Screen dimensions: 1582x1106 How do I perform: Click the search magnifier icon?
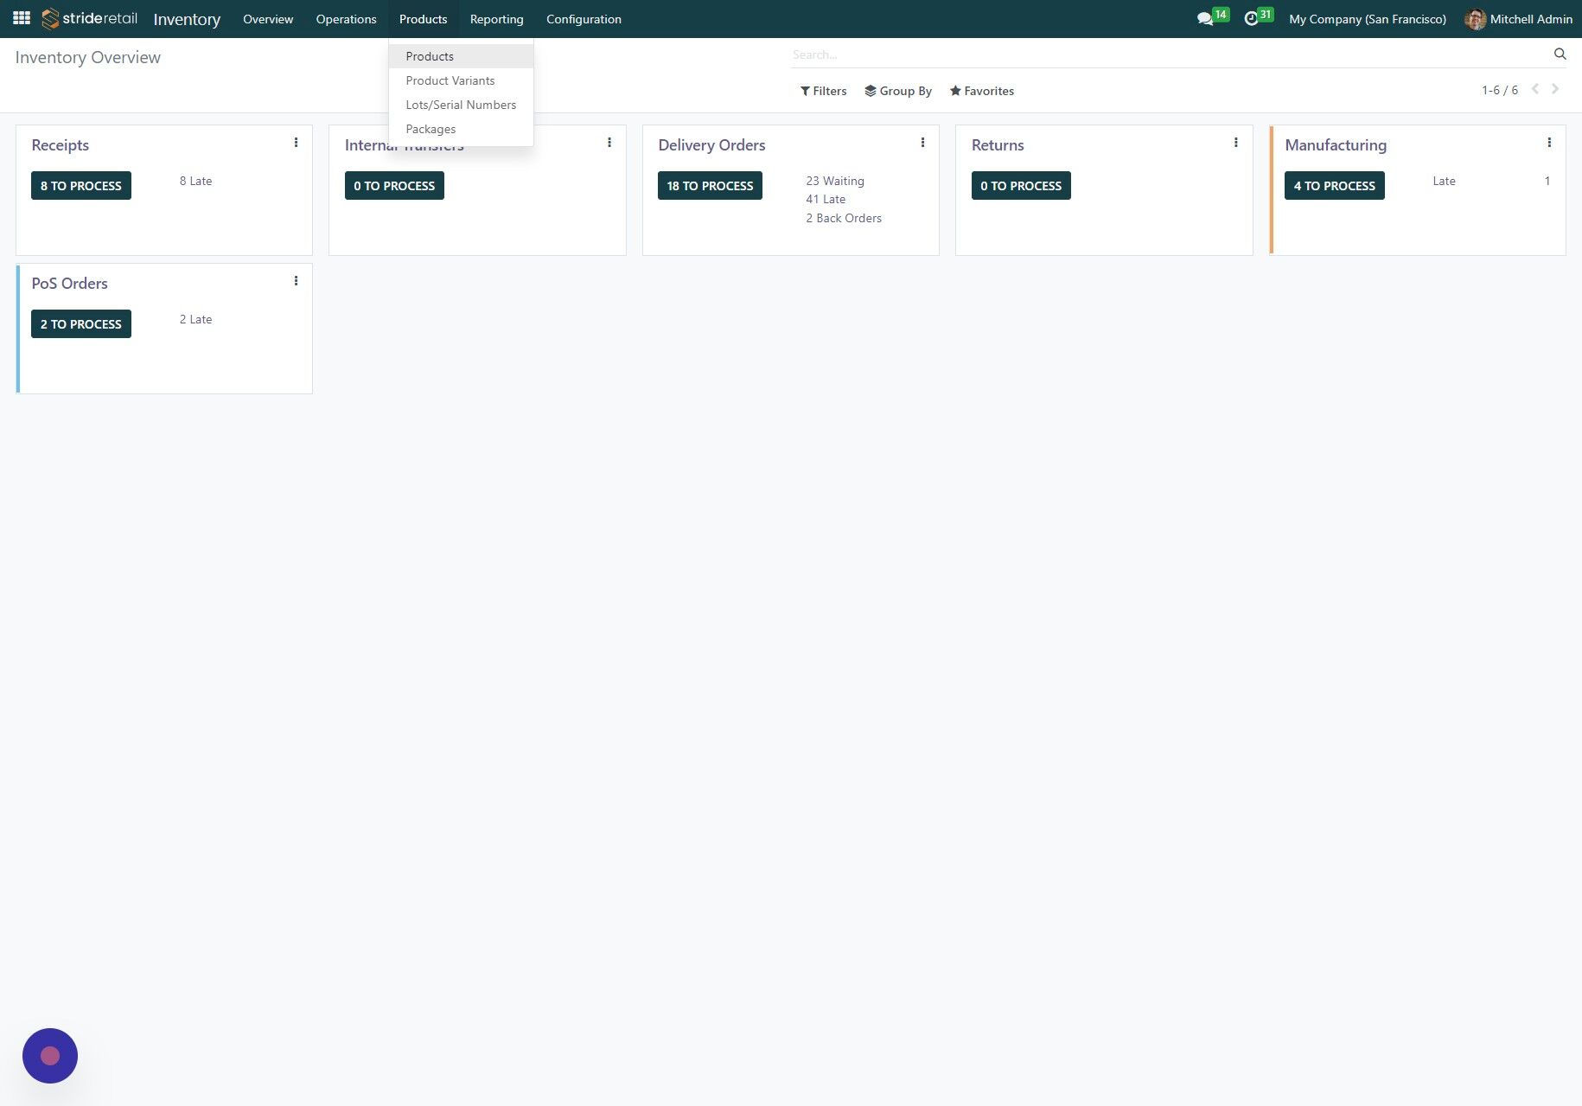pyautogui.click(x=1560, y=54)
